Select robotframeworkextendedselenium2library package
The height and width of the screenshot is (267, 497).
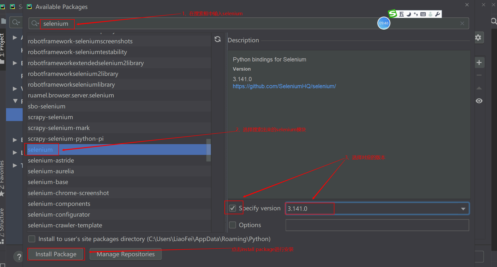coord(119,63)
